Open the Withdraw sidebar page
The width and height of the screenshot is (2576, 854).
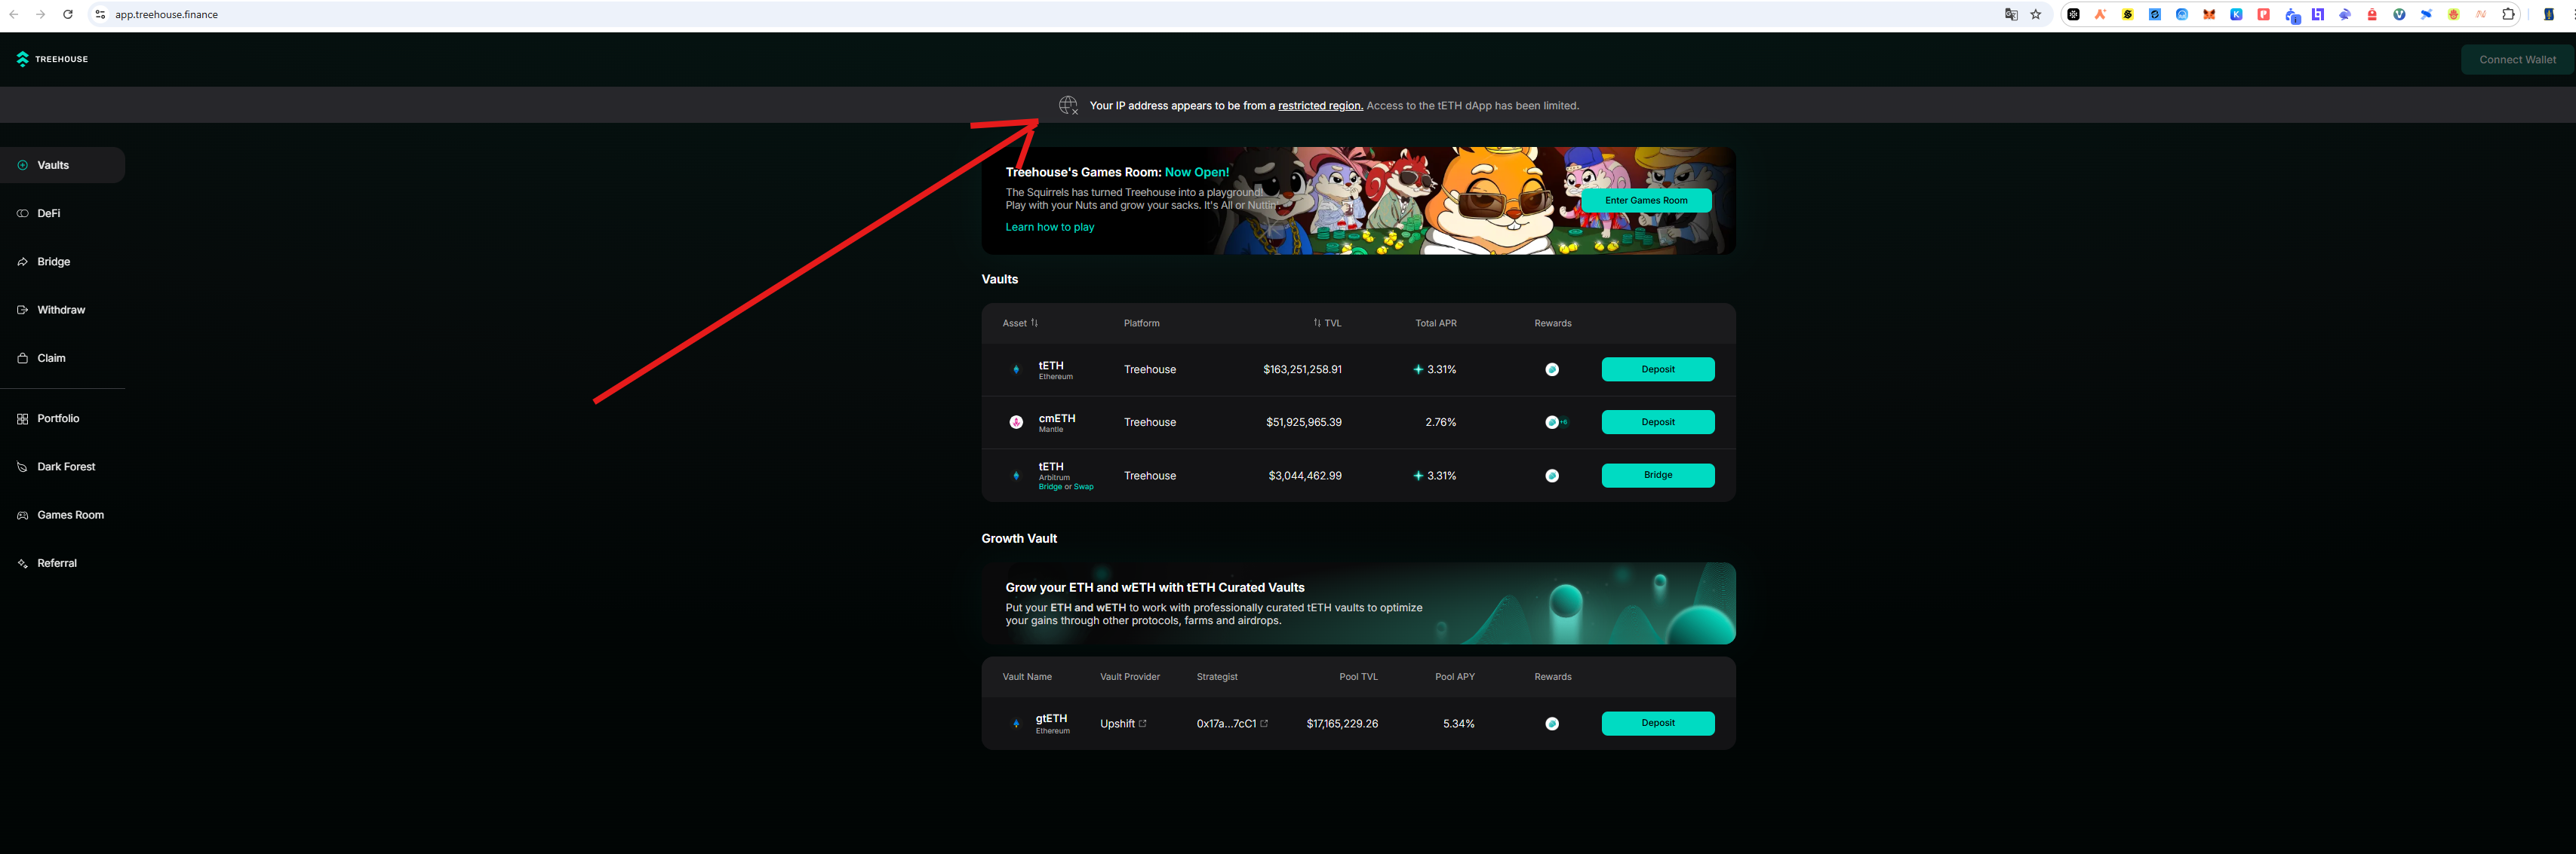point(62,310)
